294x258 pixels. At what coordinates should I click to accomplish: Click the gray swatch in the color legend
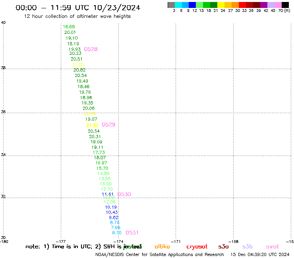(171, 5)
